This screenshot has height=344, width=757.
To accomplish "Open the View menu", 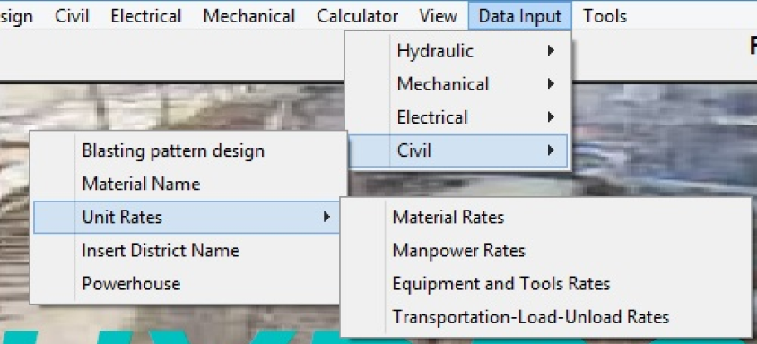I will [x=438, y=16].
